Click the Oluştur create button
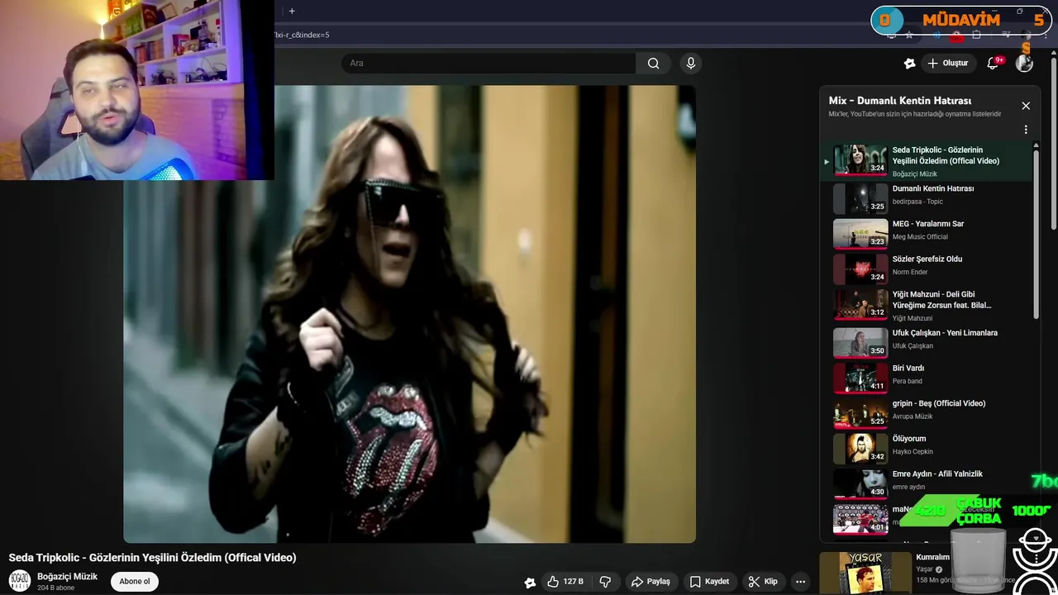 click(948, 63)
